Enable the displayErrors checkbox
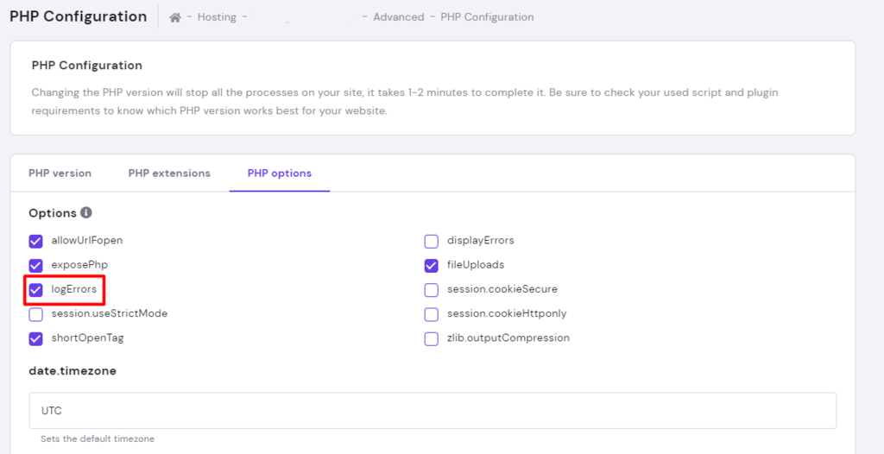 tap(431, 241)
